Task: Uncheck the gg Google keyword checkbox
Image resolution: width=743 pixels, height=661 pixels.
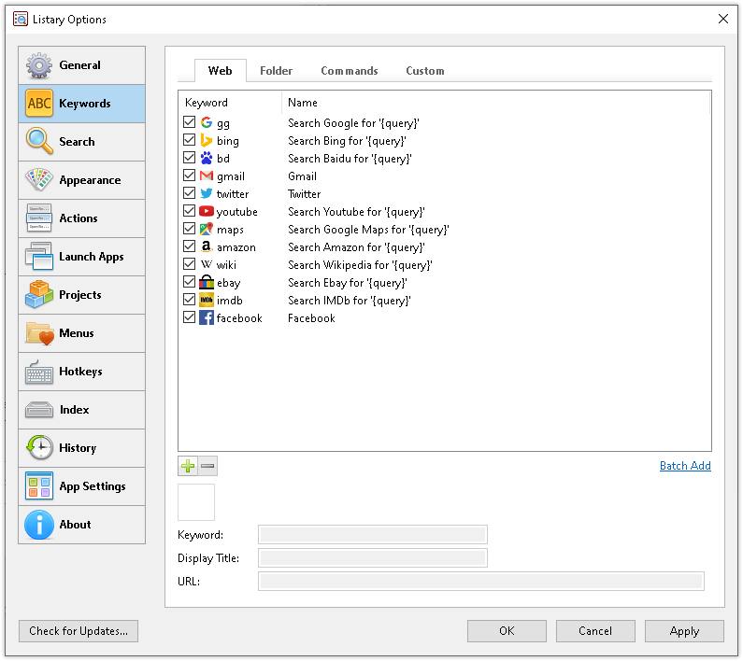Action: pos(190,123)
